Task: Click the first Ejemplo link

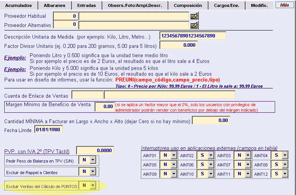Action: [x=15, y=58]
